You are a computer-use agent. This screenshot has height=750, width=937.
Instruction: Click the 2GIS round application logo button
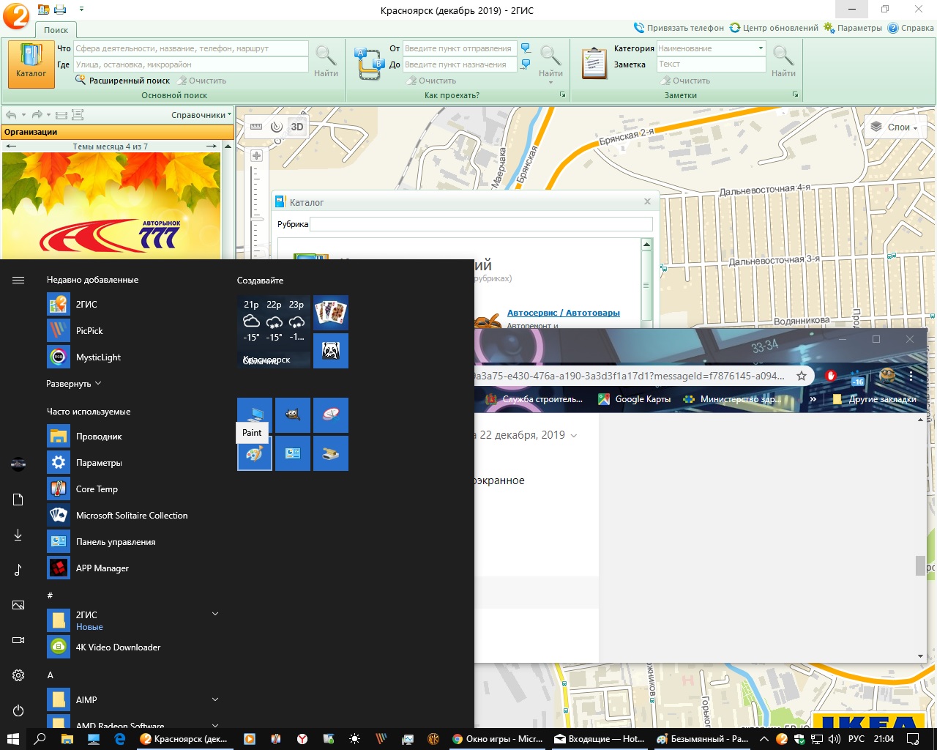pos(16,15)
